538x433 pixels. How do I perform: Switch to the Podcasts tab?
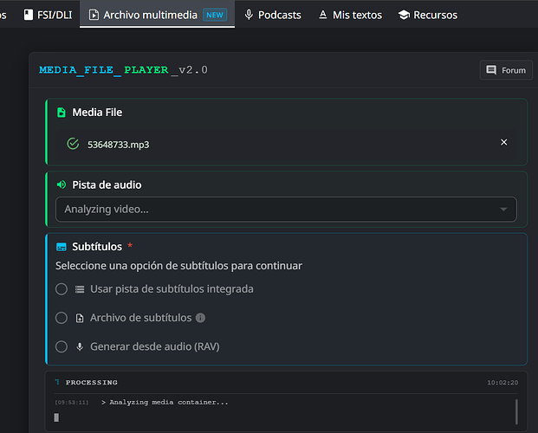click(272, 15)
